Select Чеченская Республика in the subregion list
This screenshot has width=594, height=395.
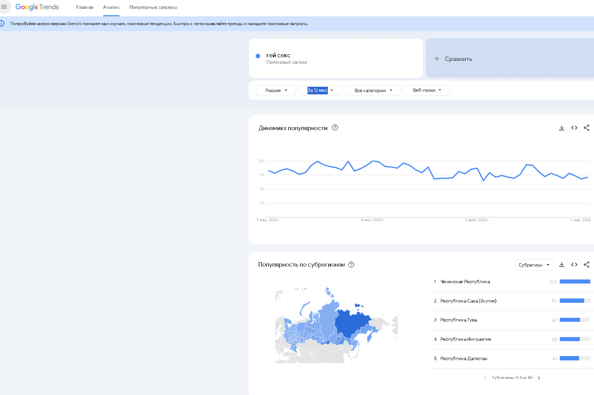click(x=465, y=282)
